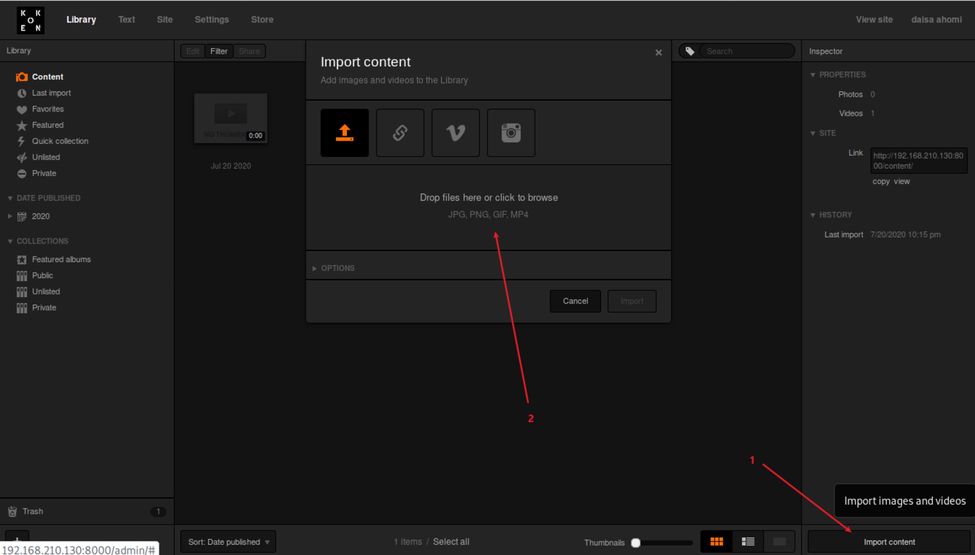Click the Koken logo
Image resolution: width=975 pixels, height=555 pixels.
(31, 20)
